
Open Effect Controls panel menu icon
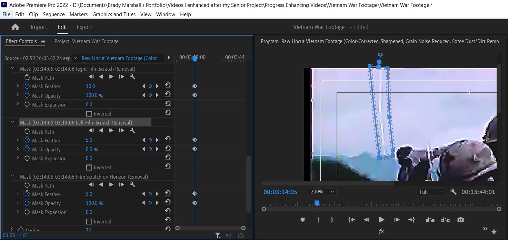[x=43, y=42]
